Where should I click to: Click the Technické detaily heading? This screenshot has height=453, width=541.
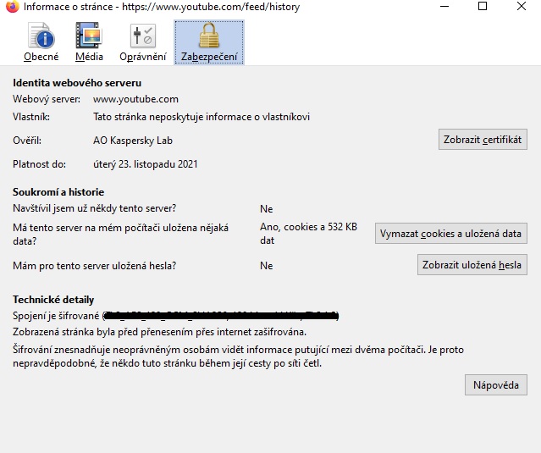(x=53, y=300)
